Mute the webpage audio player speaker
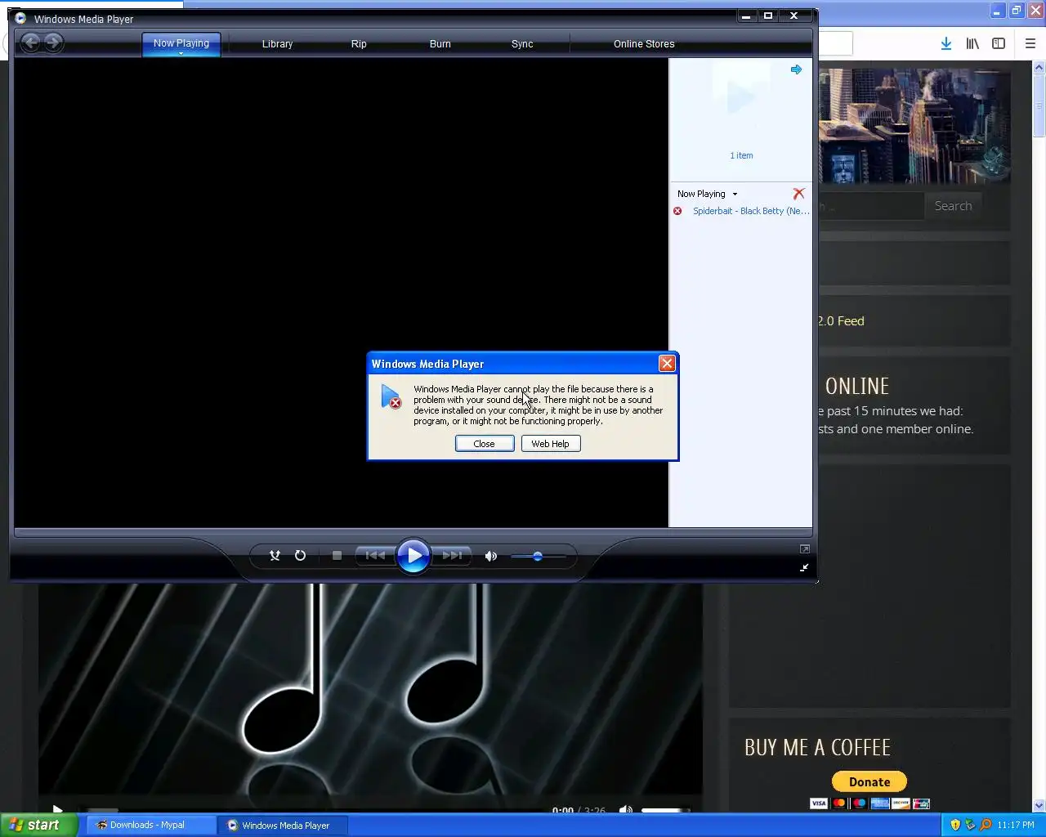Screen dimensions: 1046x837 point(625,810)
